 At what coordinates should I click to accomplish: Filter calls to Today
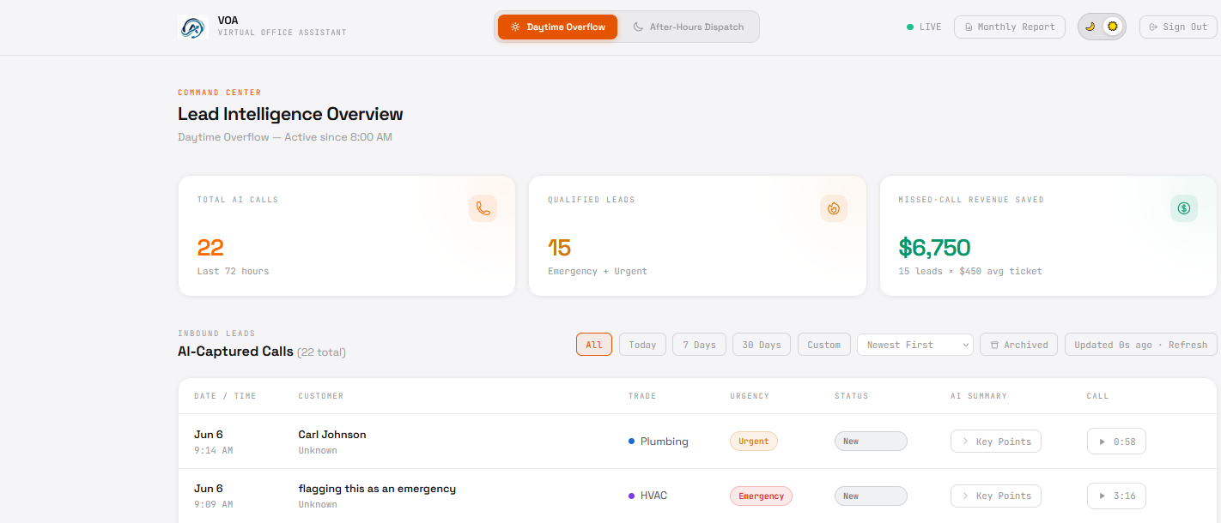coord(642,345)
